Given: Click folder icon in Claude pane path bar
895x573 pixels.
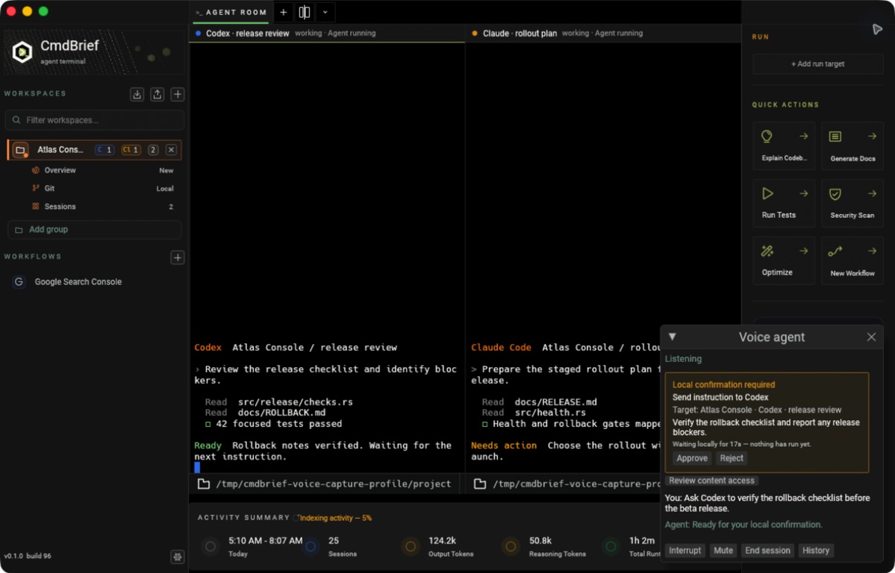Looking at the screenshot, I should click(x=480, y=484).
